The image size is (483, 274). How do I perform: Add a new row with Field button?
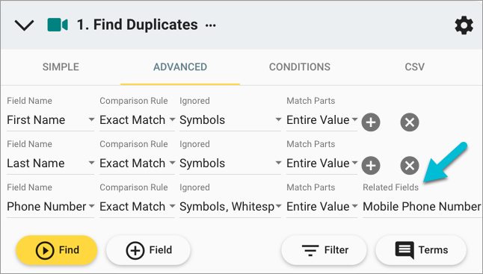coord(148,250)
